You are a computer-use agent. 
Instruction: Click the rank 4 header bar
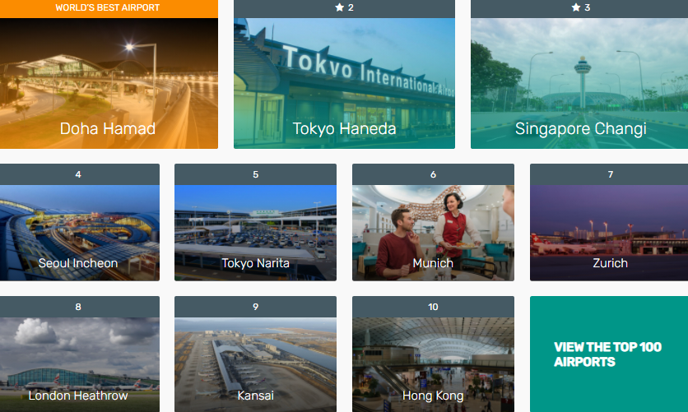(80, 174)
